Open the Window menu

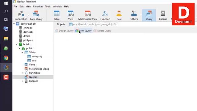(x=57, y=6)
